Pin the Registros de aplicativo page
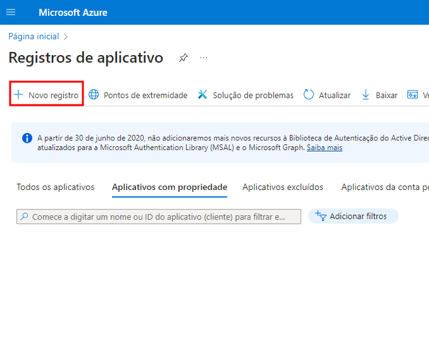The image size is (429, 354). pyautogui.click(x=183, y=58)
